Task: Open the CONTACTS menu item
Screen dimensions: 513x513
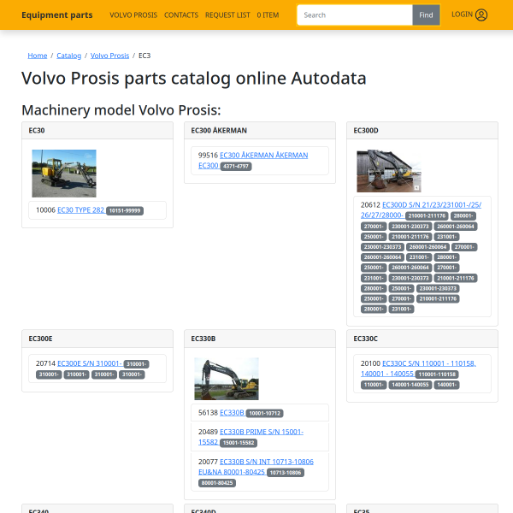Action: 181,15
